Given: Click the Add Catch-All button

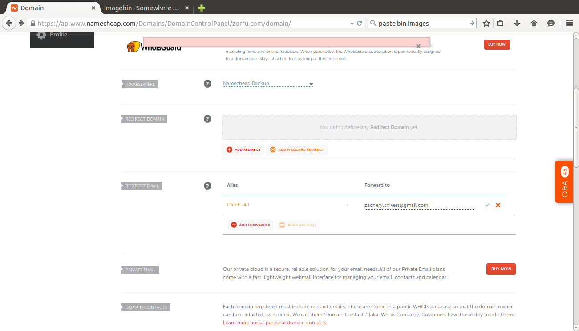Looking at the screenshot, I should tap(297, 225).
